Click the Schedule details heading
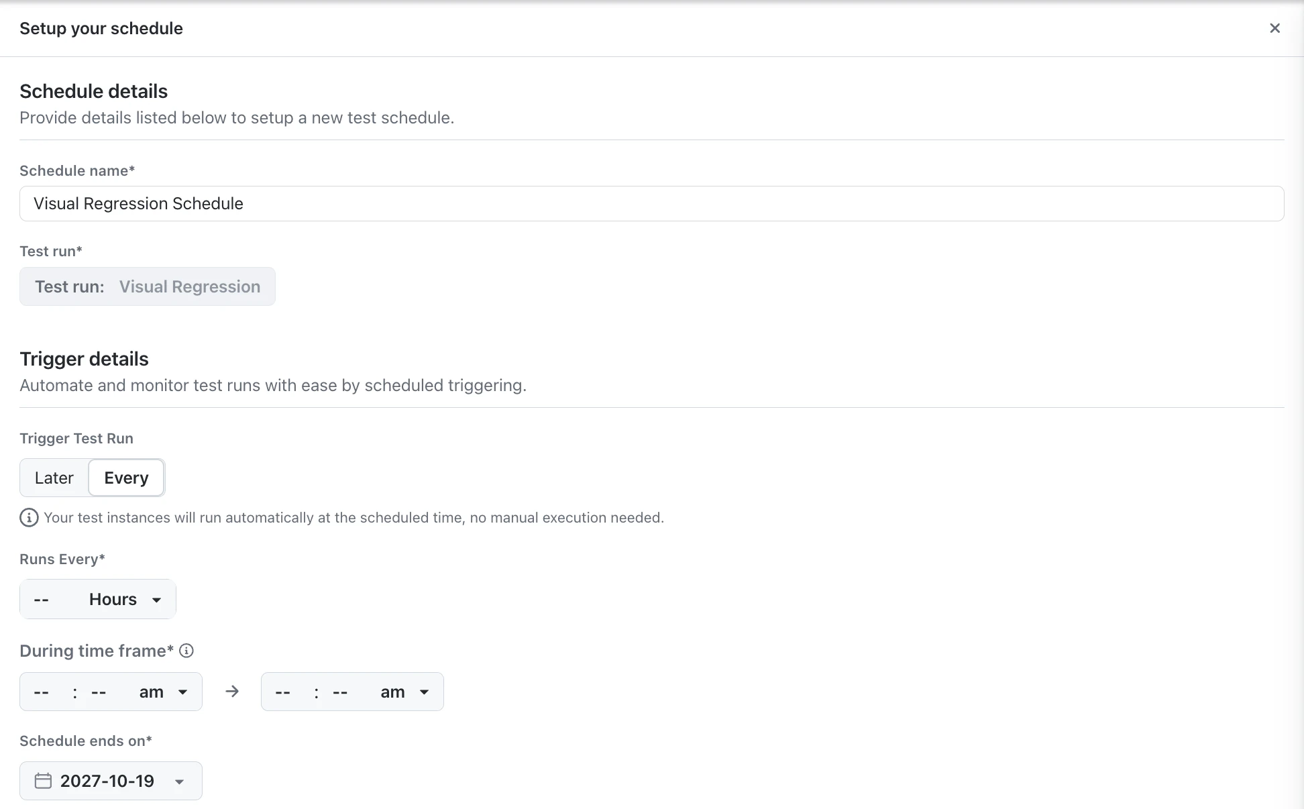The width and height of the screenshot is (1304, 809). pos(94,91)
